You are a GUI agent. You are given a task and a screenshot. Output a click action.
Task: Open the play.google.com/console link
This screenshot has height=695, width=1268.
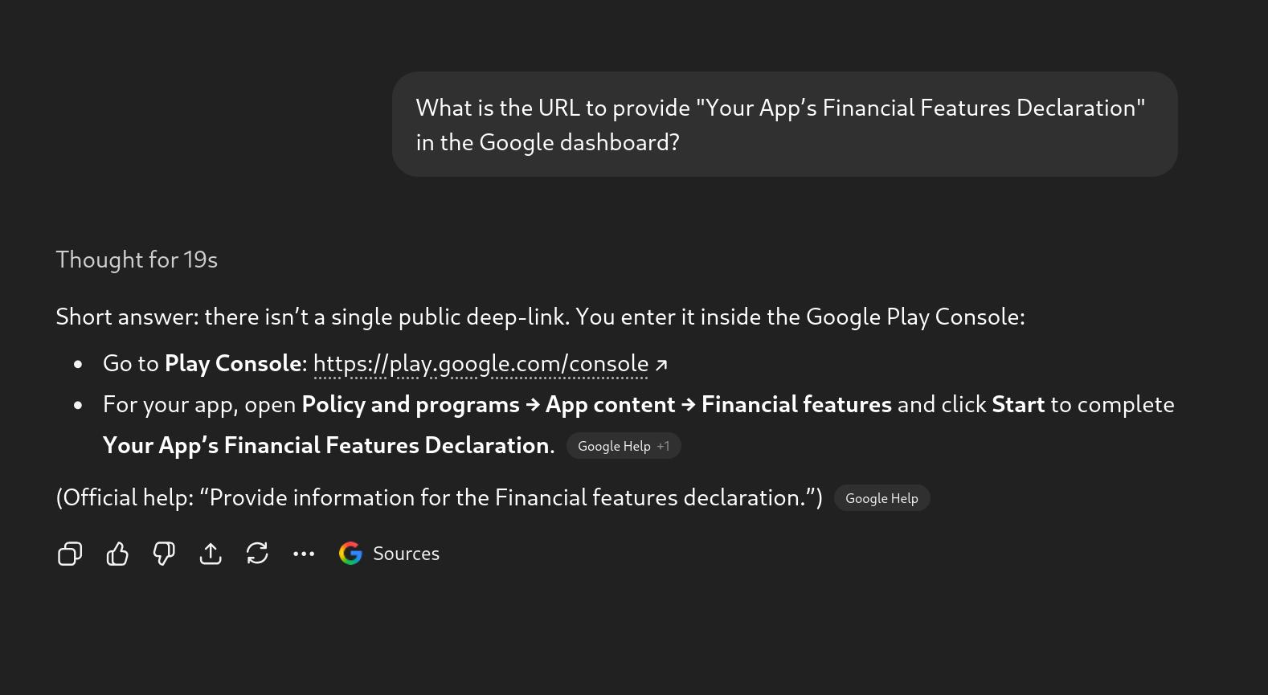click(481, 364)
